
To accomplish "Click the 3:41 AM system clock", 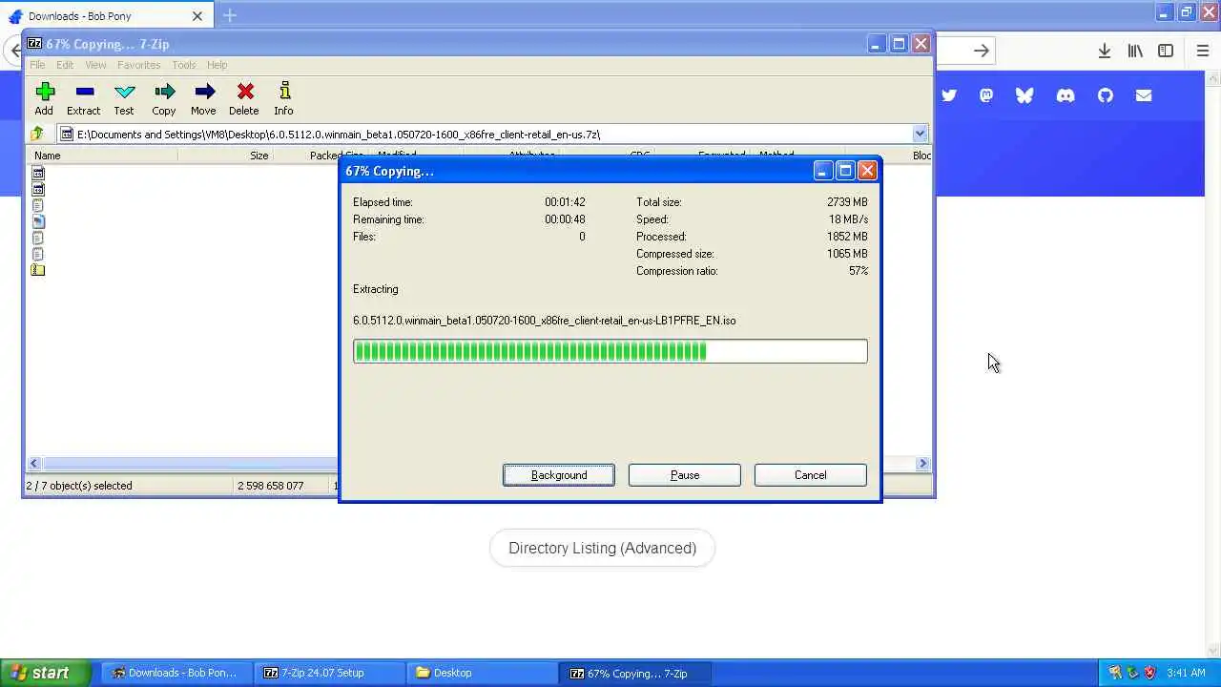I will 1186,673.
